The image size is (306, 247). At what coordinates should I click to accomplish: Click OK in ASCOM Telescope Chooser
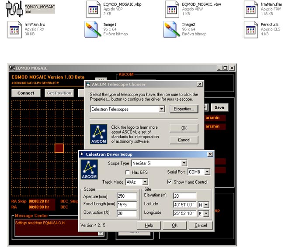(x=184, y=128)
